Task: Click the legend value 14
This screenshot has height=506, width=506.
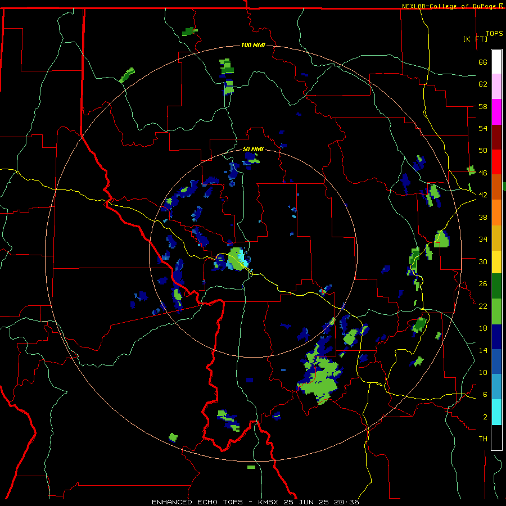Action: point(483,350)
